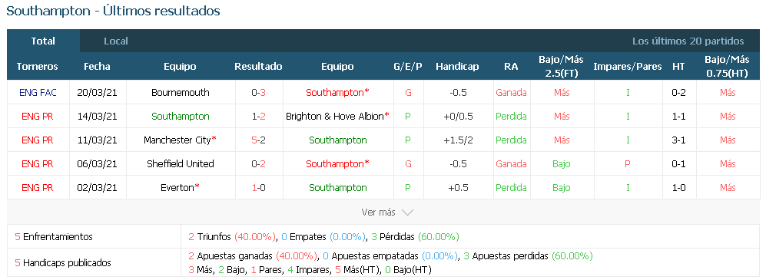Screen dimensions: 766x280
Task: Click Bournemouth team name
Action: tap(181, 93)
